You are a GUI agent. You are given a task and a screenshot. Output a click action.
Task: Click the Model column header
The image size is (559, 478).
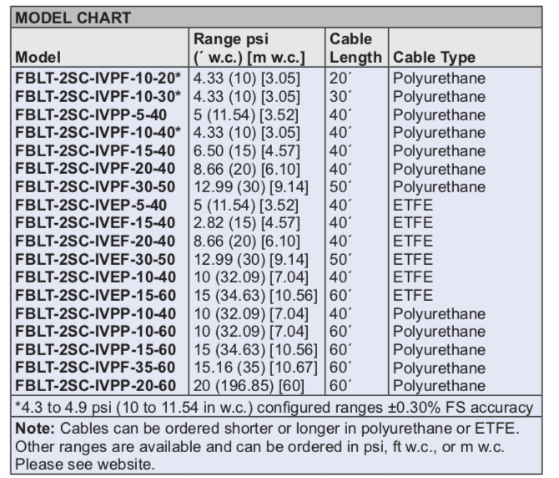pos(39,58)
